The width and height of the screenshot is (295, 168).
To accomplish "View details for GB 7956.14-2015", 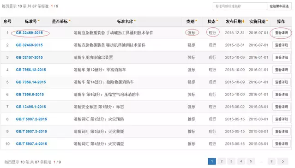I will [282, 82].
